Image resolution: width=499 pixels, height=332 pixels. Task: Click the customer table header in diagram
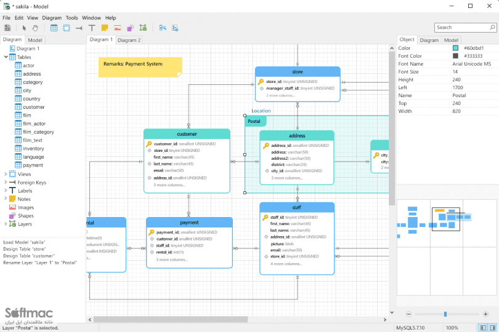187,134
